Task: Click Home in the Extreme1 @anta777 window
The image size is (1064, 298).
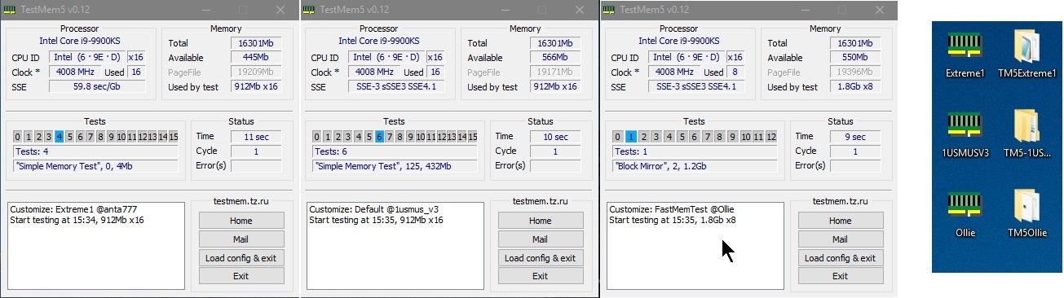Action: tap(241, 221)
